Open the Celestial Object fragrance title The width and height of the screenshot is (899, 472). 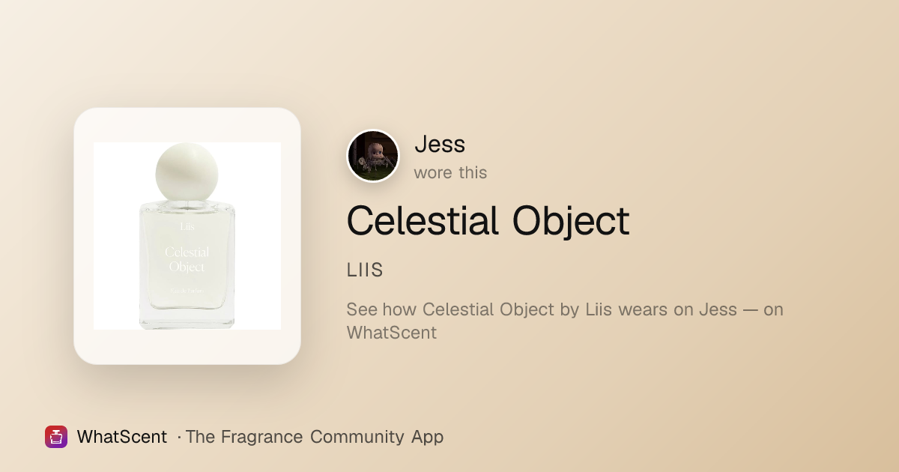488,220
